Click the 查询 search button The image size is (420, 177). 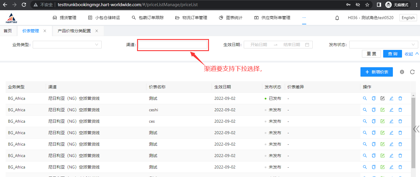392,54
